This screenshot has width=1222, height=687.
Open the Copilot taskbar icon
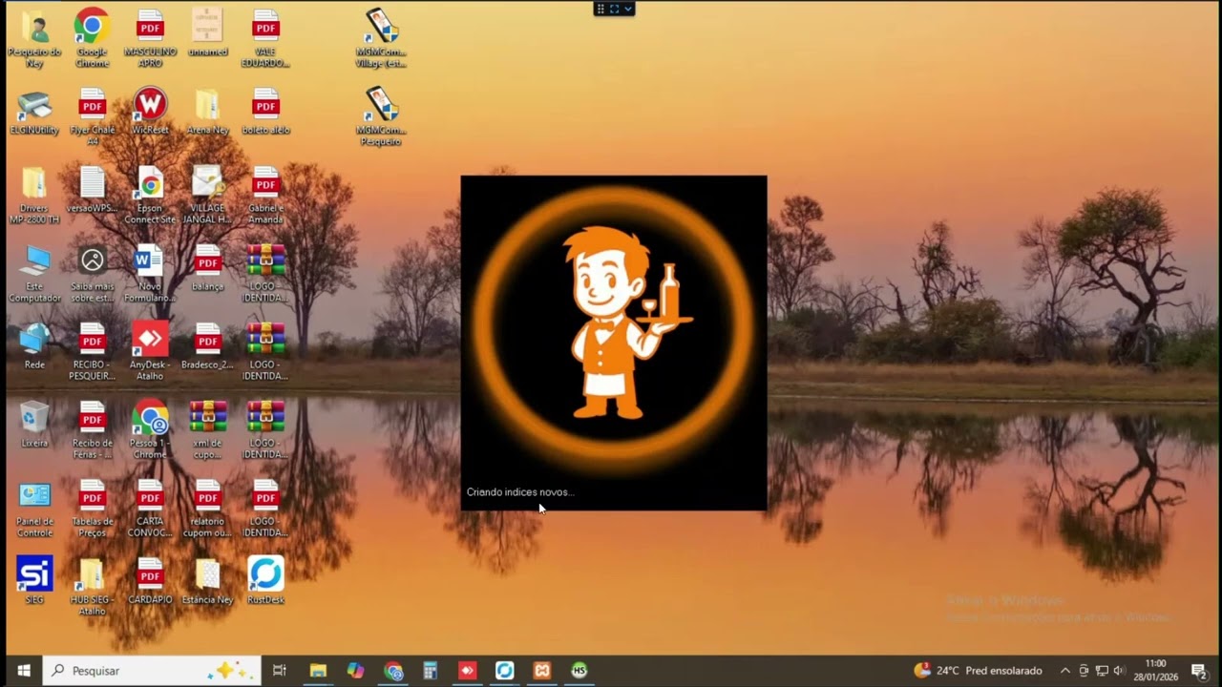pos(355,671)
